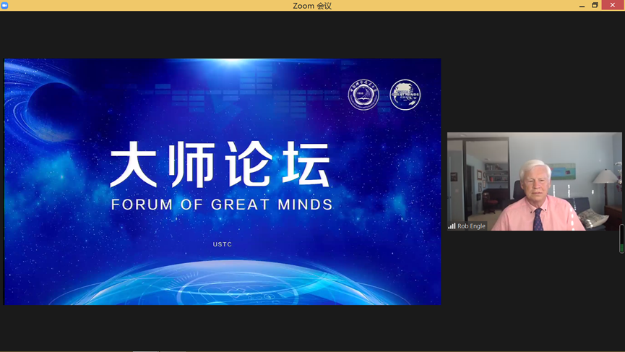Click the "Zoom 会议" window title text
625x352 pixels.
[312, 6]
